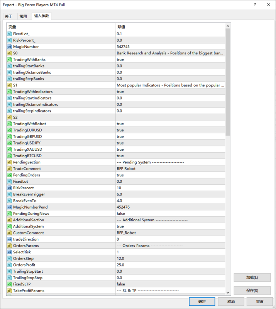Viewport: 276px width, 309px height.
Task: Open the PendingOrders value dropdown
Action: click(170, 175)
